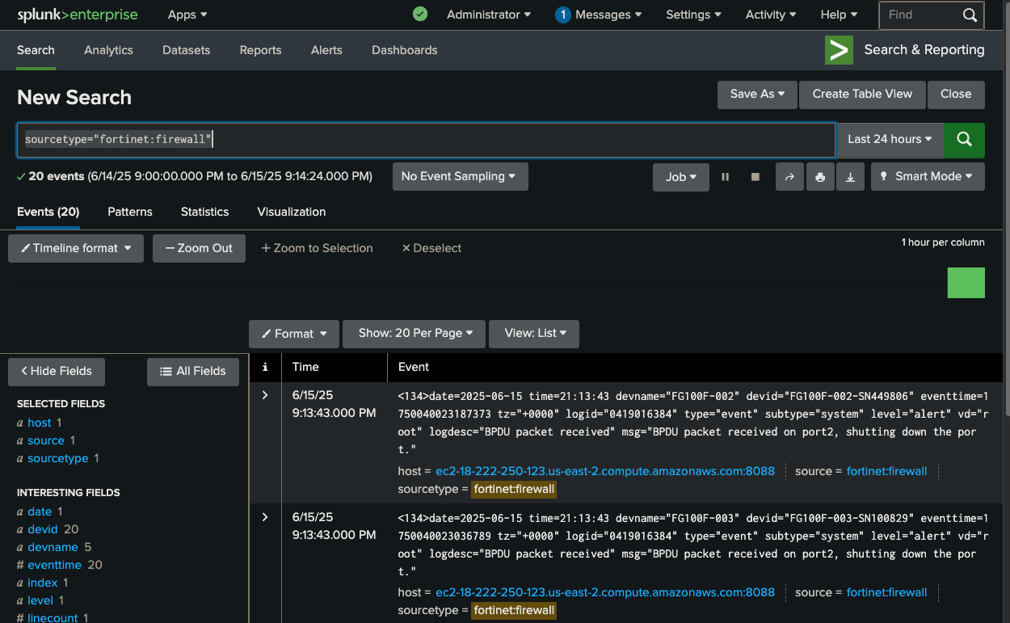1010x623 pixels.
Task: Click the All Fields button
Action: pyautogui.click(x=193, y=371)
